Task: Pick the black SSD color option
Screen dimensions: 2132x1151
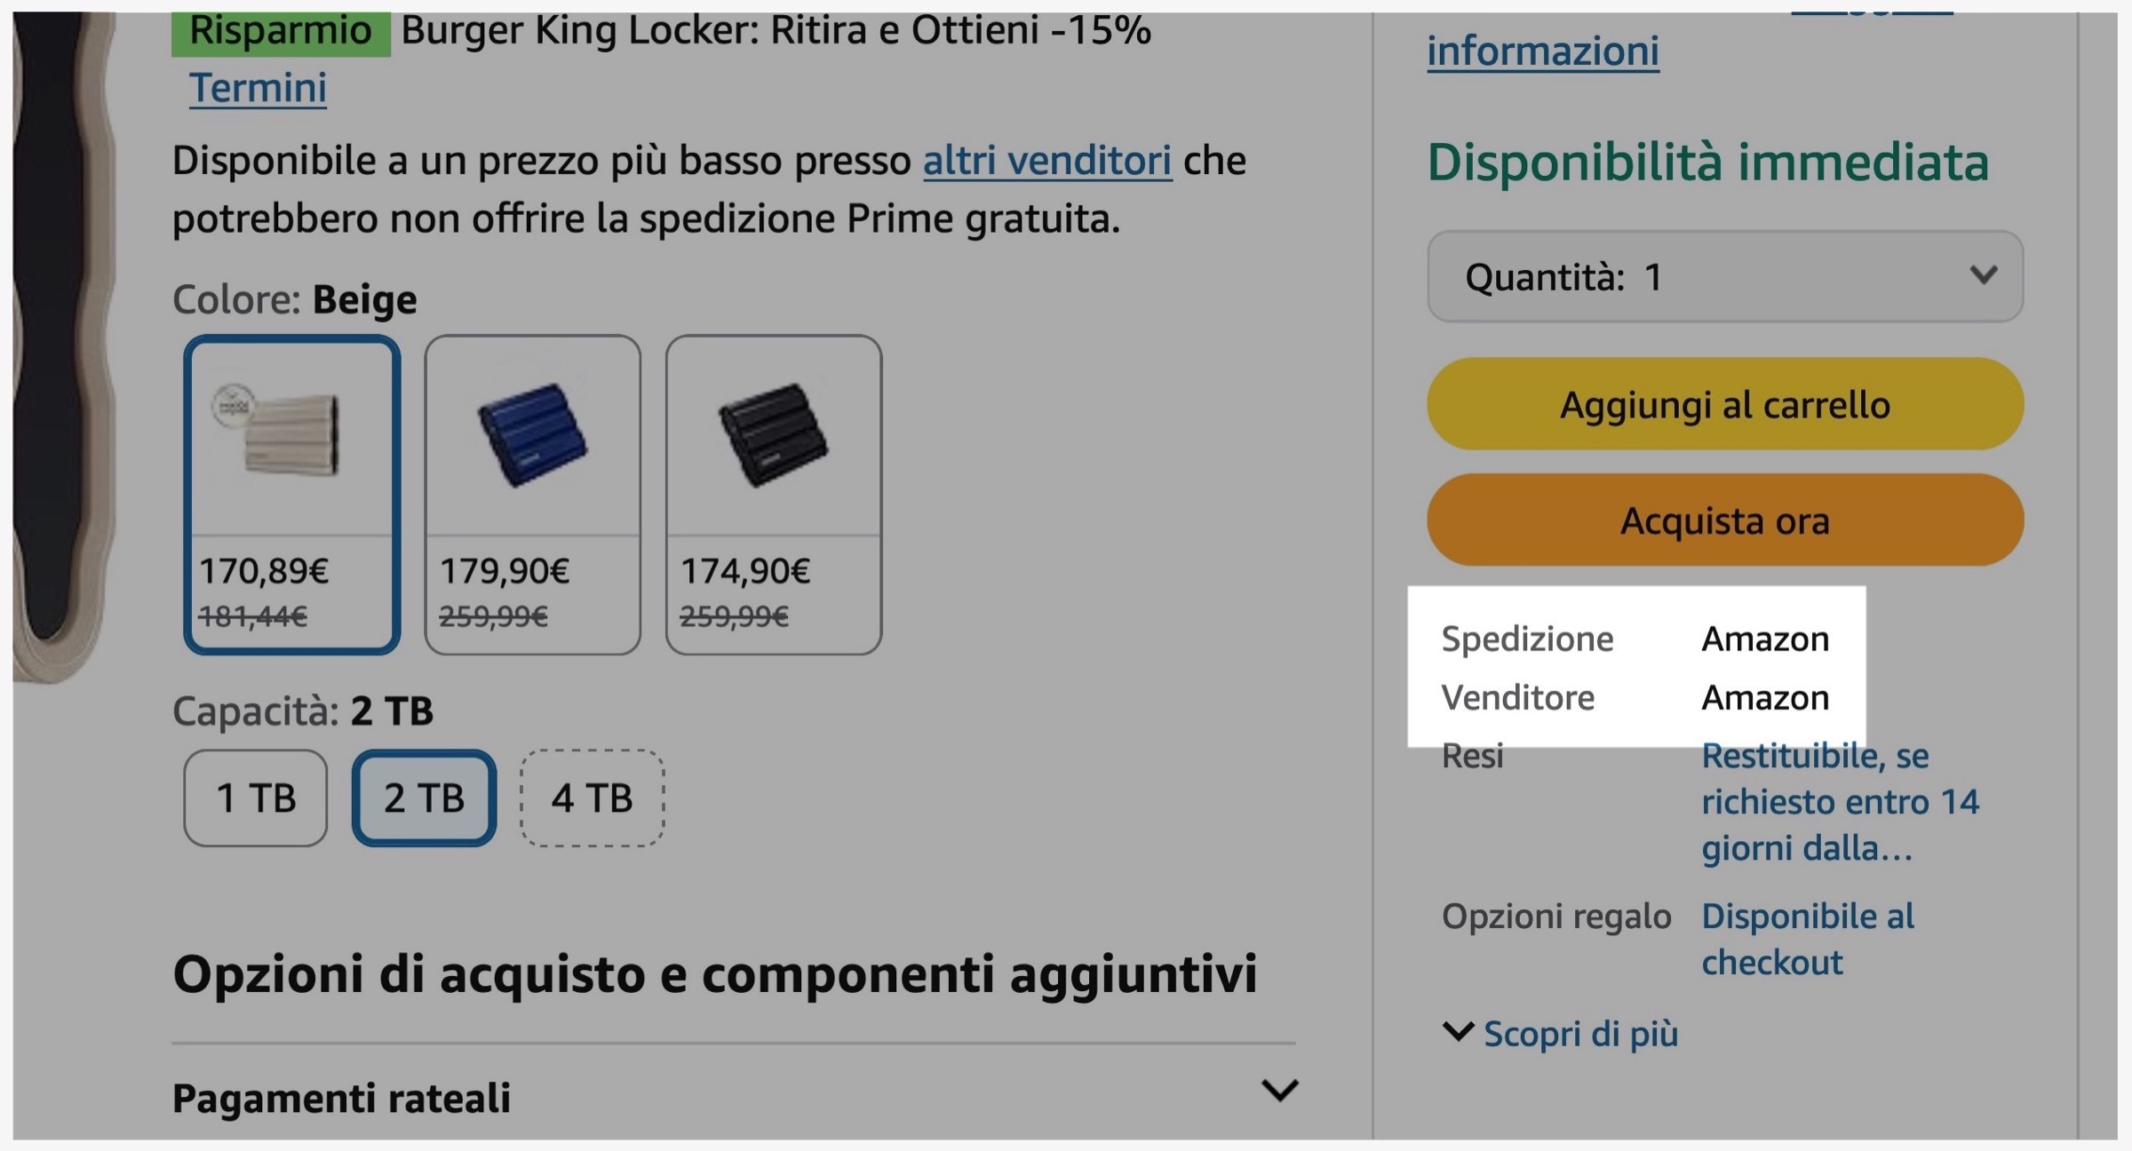Action: [773, 435]
